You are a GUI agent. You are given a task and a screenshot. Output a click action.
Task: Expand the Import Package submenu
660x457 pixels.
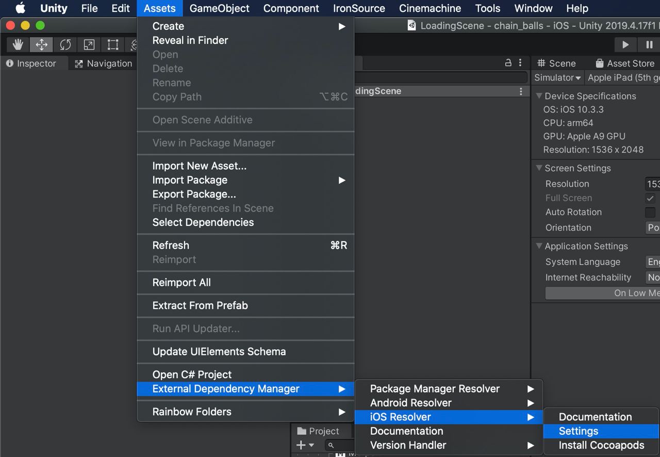tap(245, 180)
